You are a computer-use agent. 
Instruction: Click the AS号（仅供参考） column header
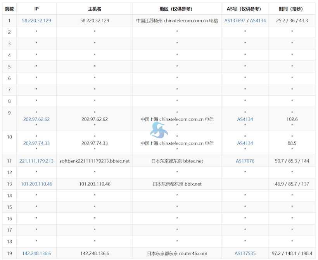pos(245,9)
